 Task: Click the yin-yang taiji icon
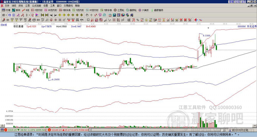(196, 20)
